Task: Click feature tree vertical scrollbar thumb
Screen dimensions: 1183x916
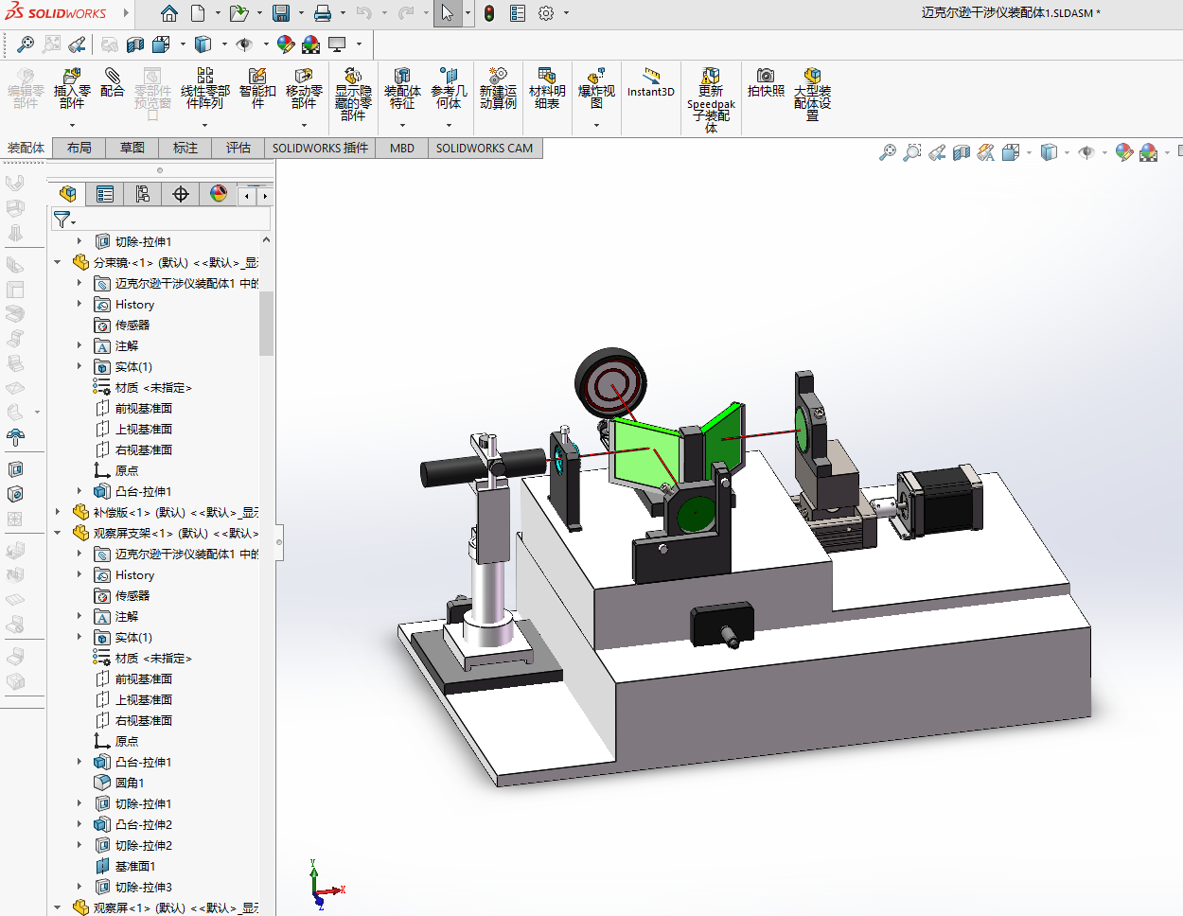Action: pyautogui.click(x=266, y=324)
